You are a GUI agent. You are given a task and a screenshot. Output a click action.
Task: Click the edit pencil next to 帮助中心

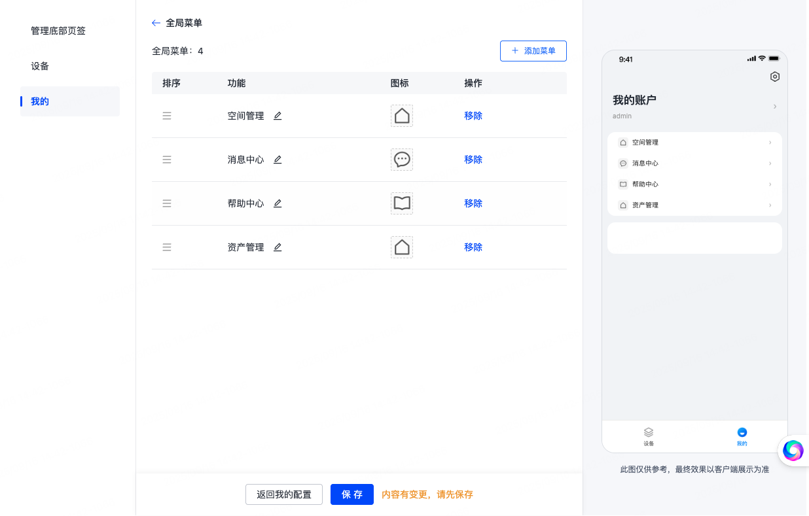278,203
